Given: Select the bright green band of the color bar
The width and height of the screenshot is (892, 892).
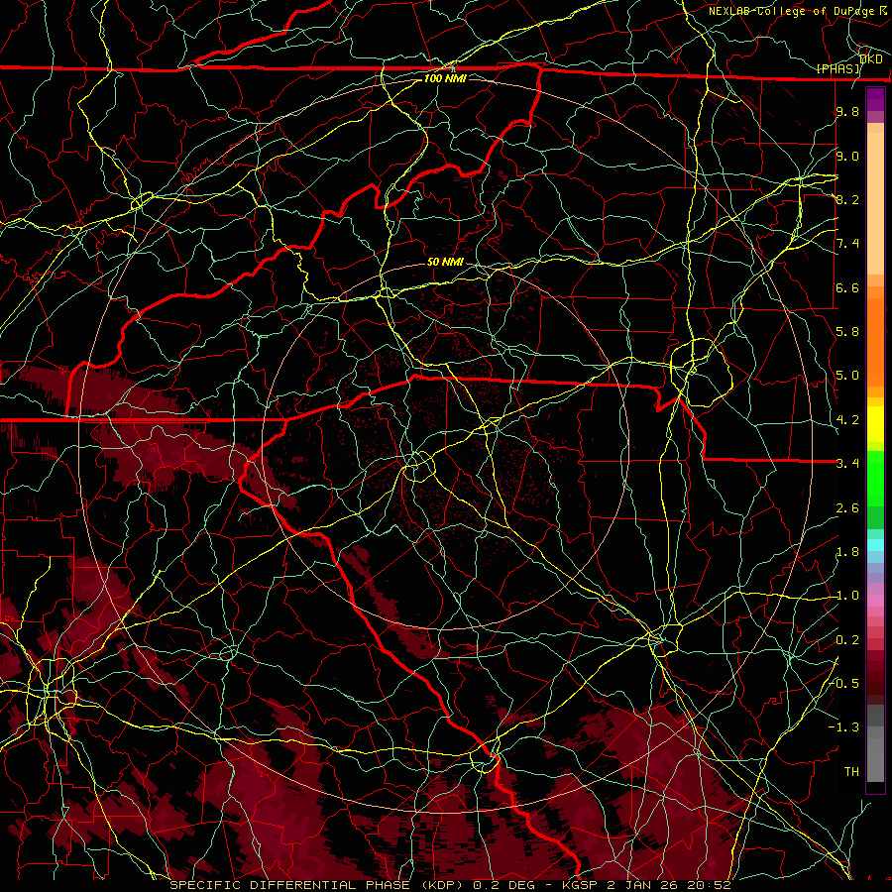Looking at the screenshot, I should pos(875,478).
